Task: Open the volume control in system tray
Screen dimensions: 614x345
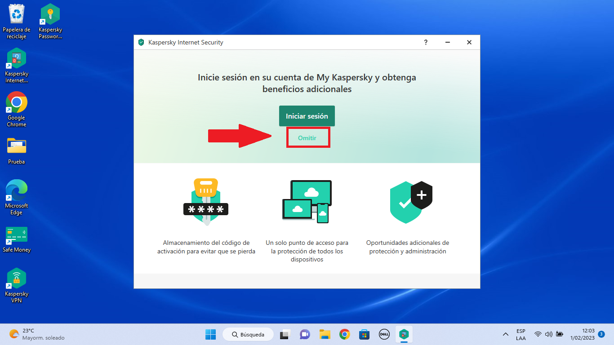Action: pos(548,334)
